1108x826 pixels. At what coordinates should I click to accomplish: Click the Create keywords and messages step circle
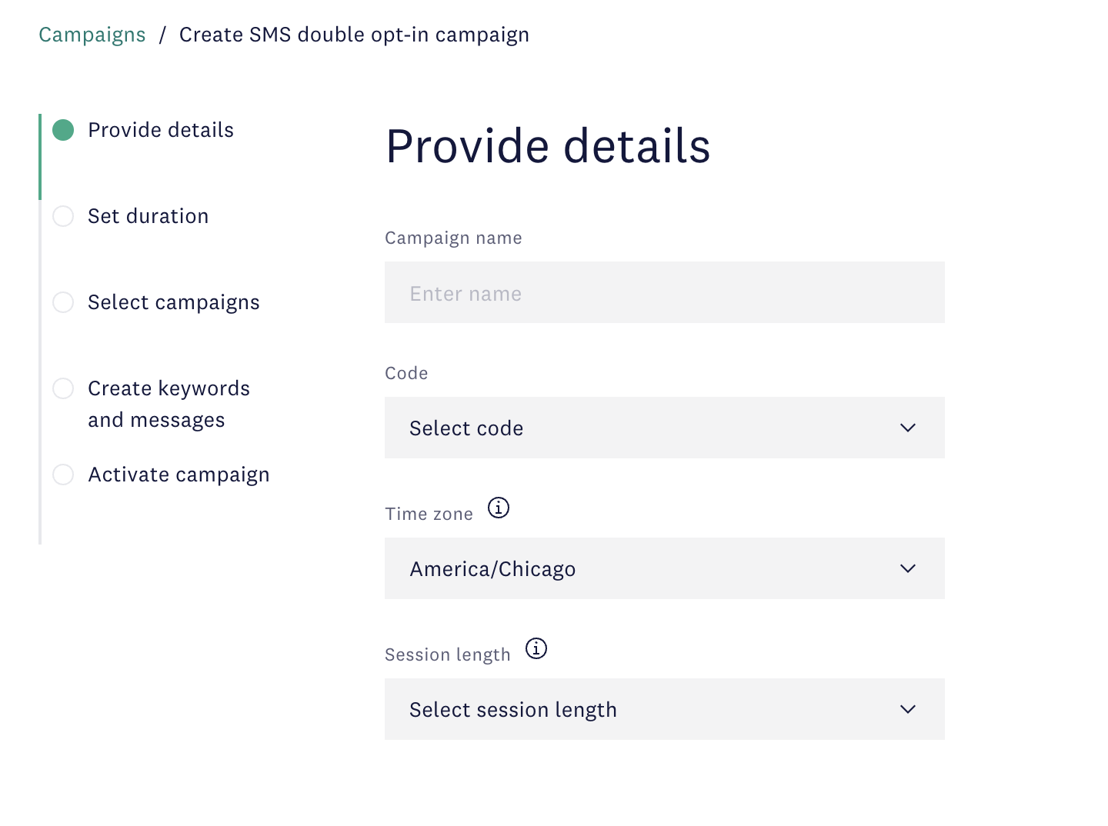pos(63,388)
